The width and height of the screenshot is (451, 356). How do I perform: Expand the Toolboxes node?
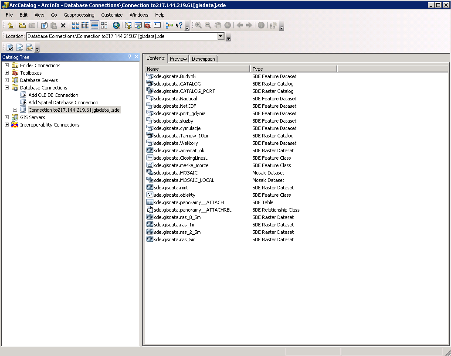[7, 73]
